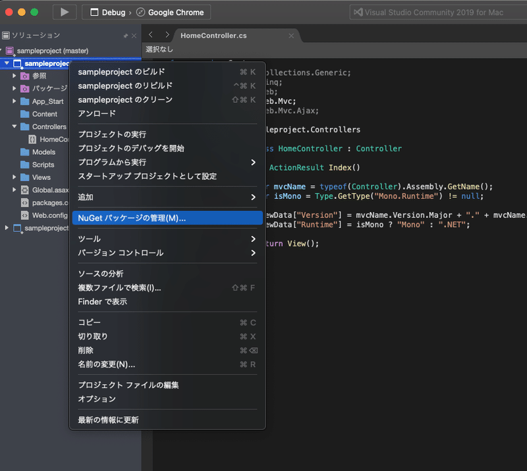Click the Run button to start the app
This screenshot has height=471, width=527.
pos(64,12)
